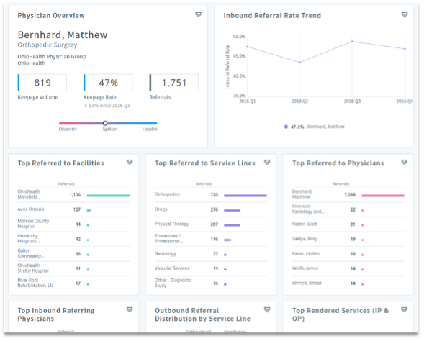Click the 2018-Q4 data point on trend chart

[405, 49]
